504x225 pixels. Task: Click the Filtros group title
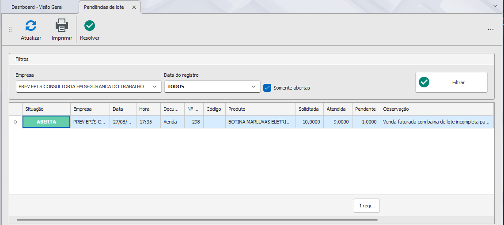(x=22, y=60)
